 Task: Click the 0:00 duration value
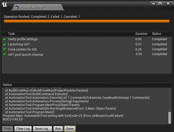pyautogui.click(x=138, y=39)
